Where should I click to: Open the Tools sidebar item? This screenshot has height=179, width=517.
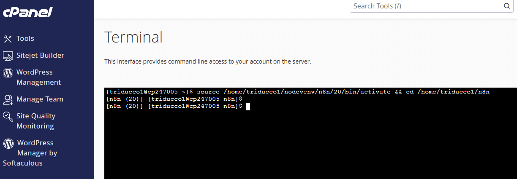pos(25,39)
